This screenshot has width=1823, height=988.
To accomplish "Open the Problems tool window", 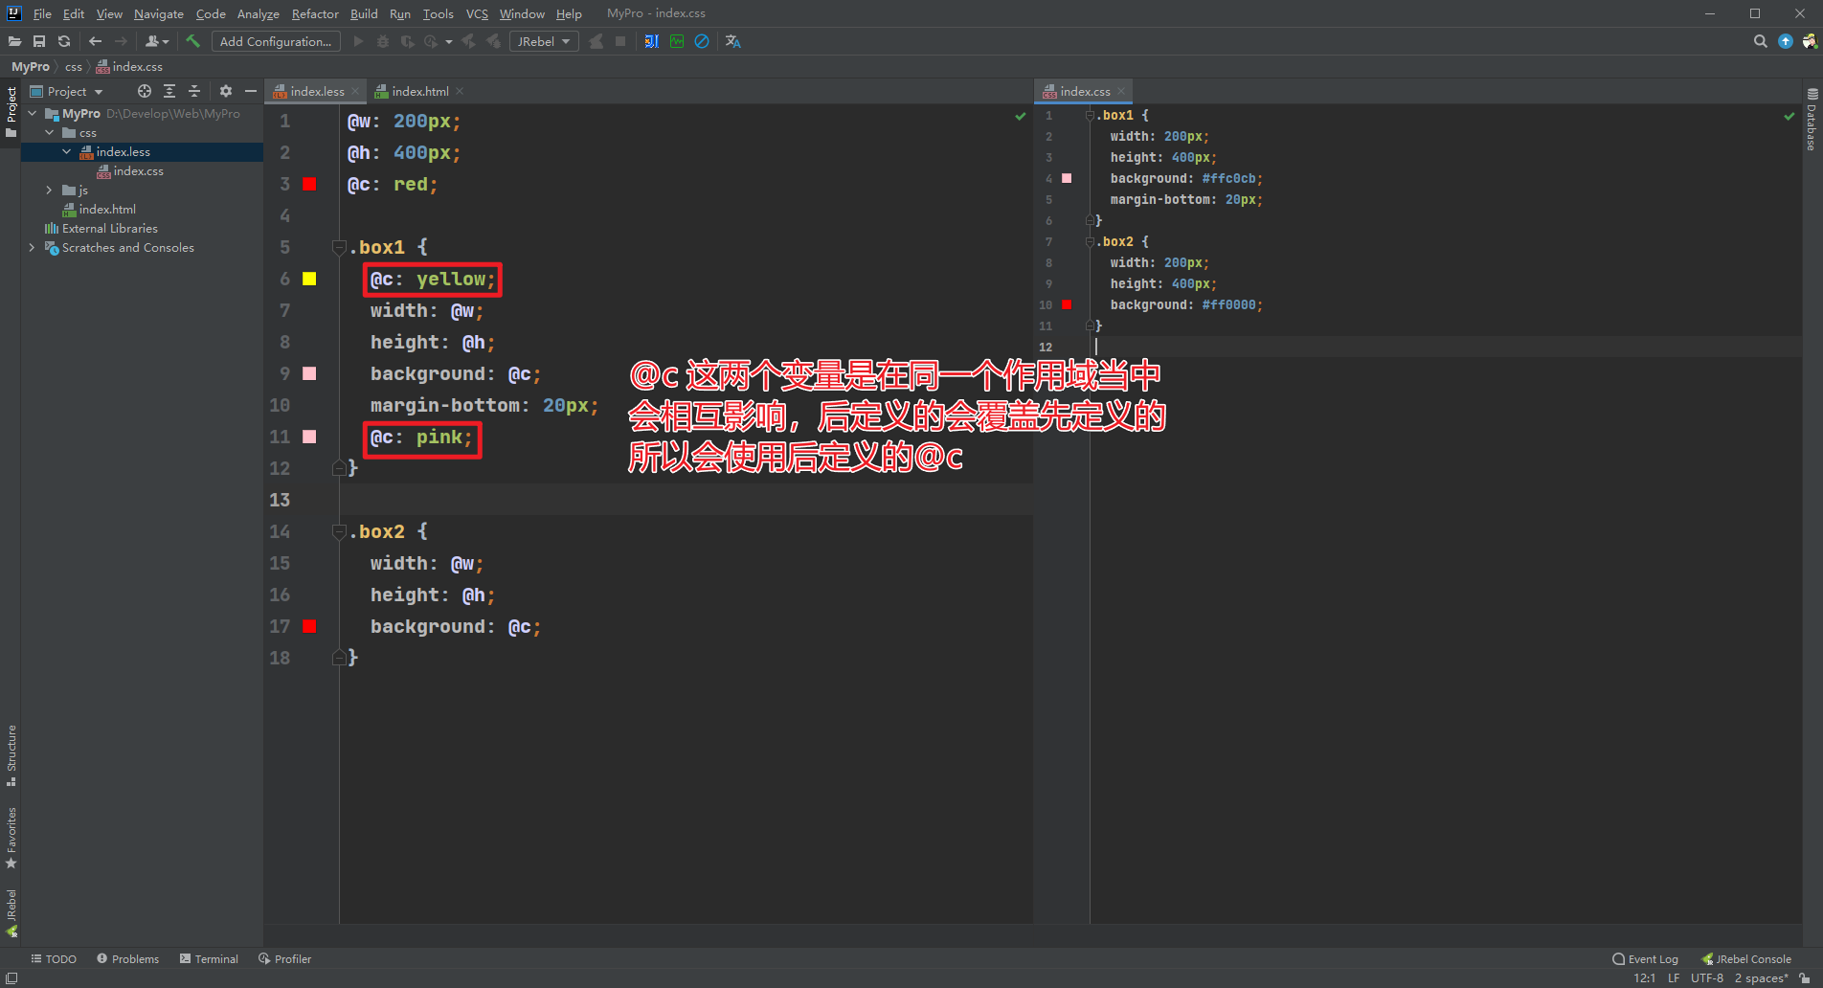I will tap(127, 958).
